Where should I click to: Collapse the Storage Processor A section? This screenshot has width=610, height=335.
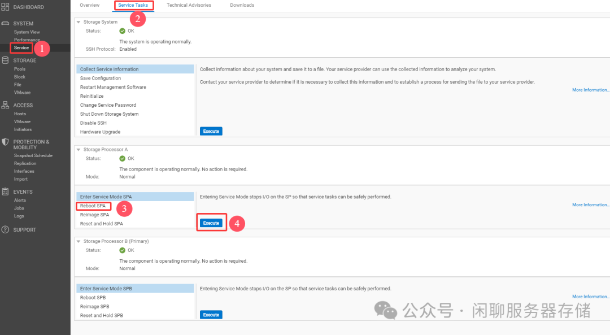tap(78, 150)
